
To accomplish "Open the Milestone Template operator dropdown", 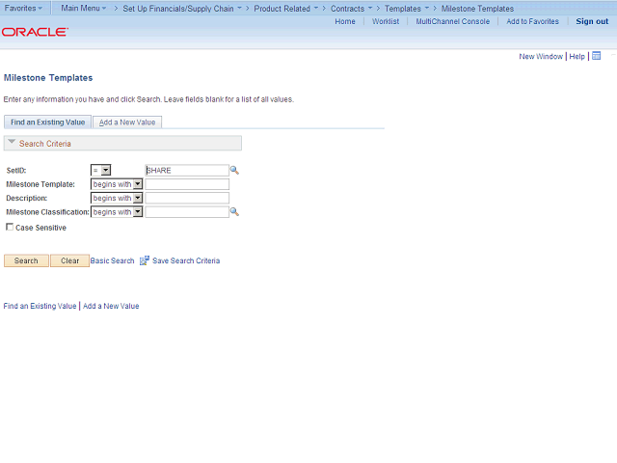I will tap(117, 184).
